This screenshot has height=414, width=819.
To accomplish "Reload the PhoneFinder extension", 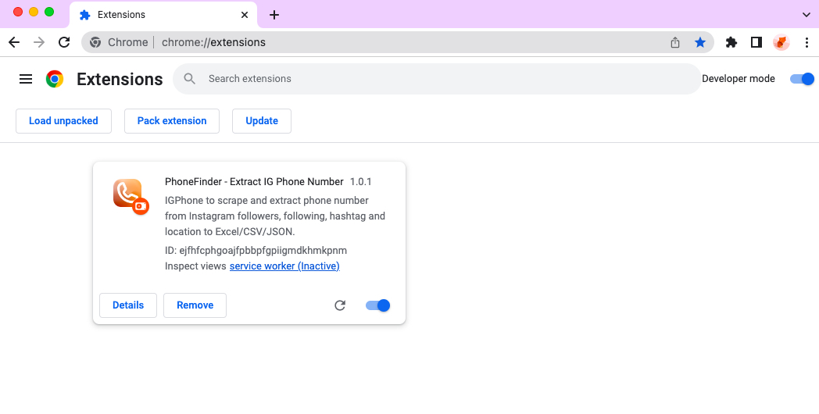I will click(340, 305).
